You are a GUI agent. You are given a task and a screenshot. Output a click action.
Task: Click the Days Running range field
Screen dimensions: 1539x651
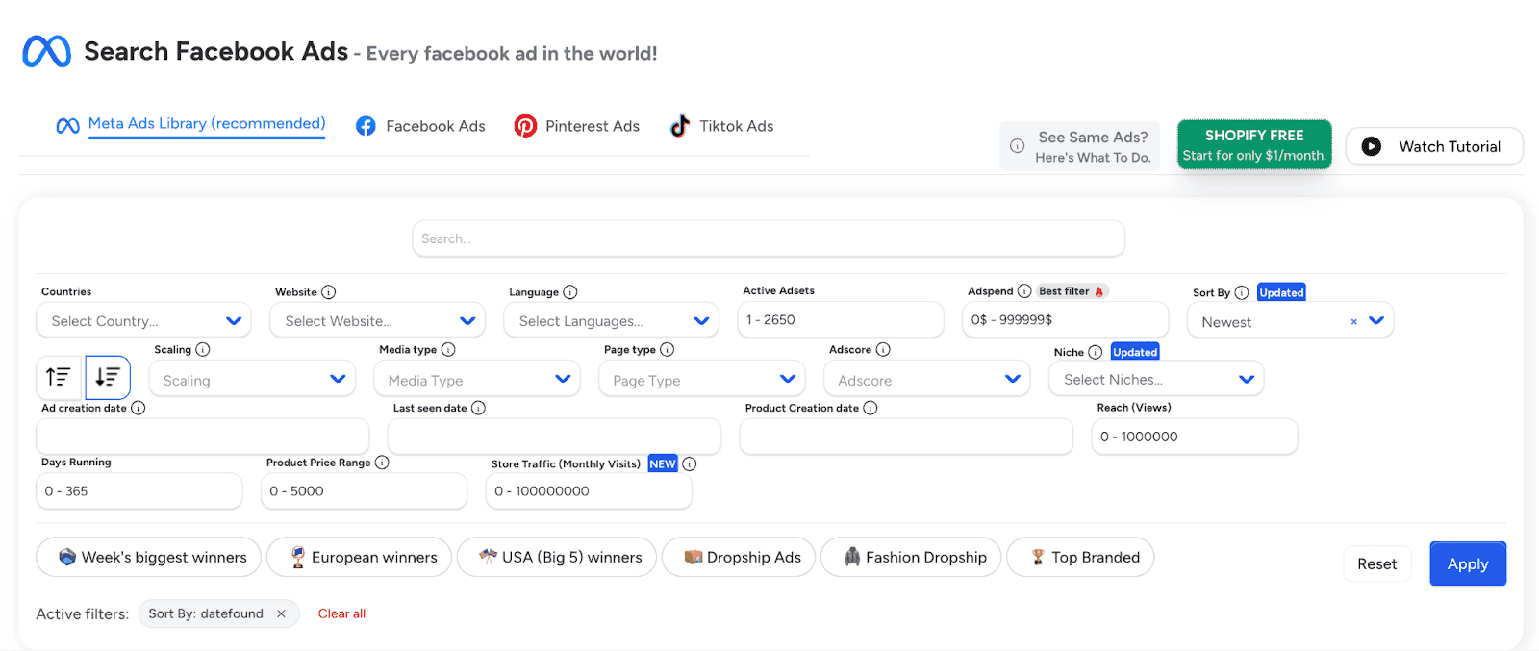[x=139, y=490]
